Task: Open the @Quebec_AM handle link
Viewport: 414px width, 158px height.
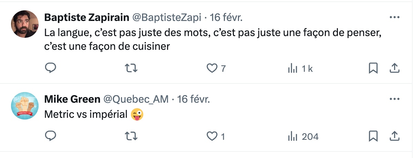Action: click(x=136, y=99)
